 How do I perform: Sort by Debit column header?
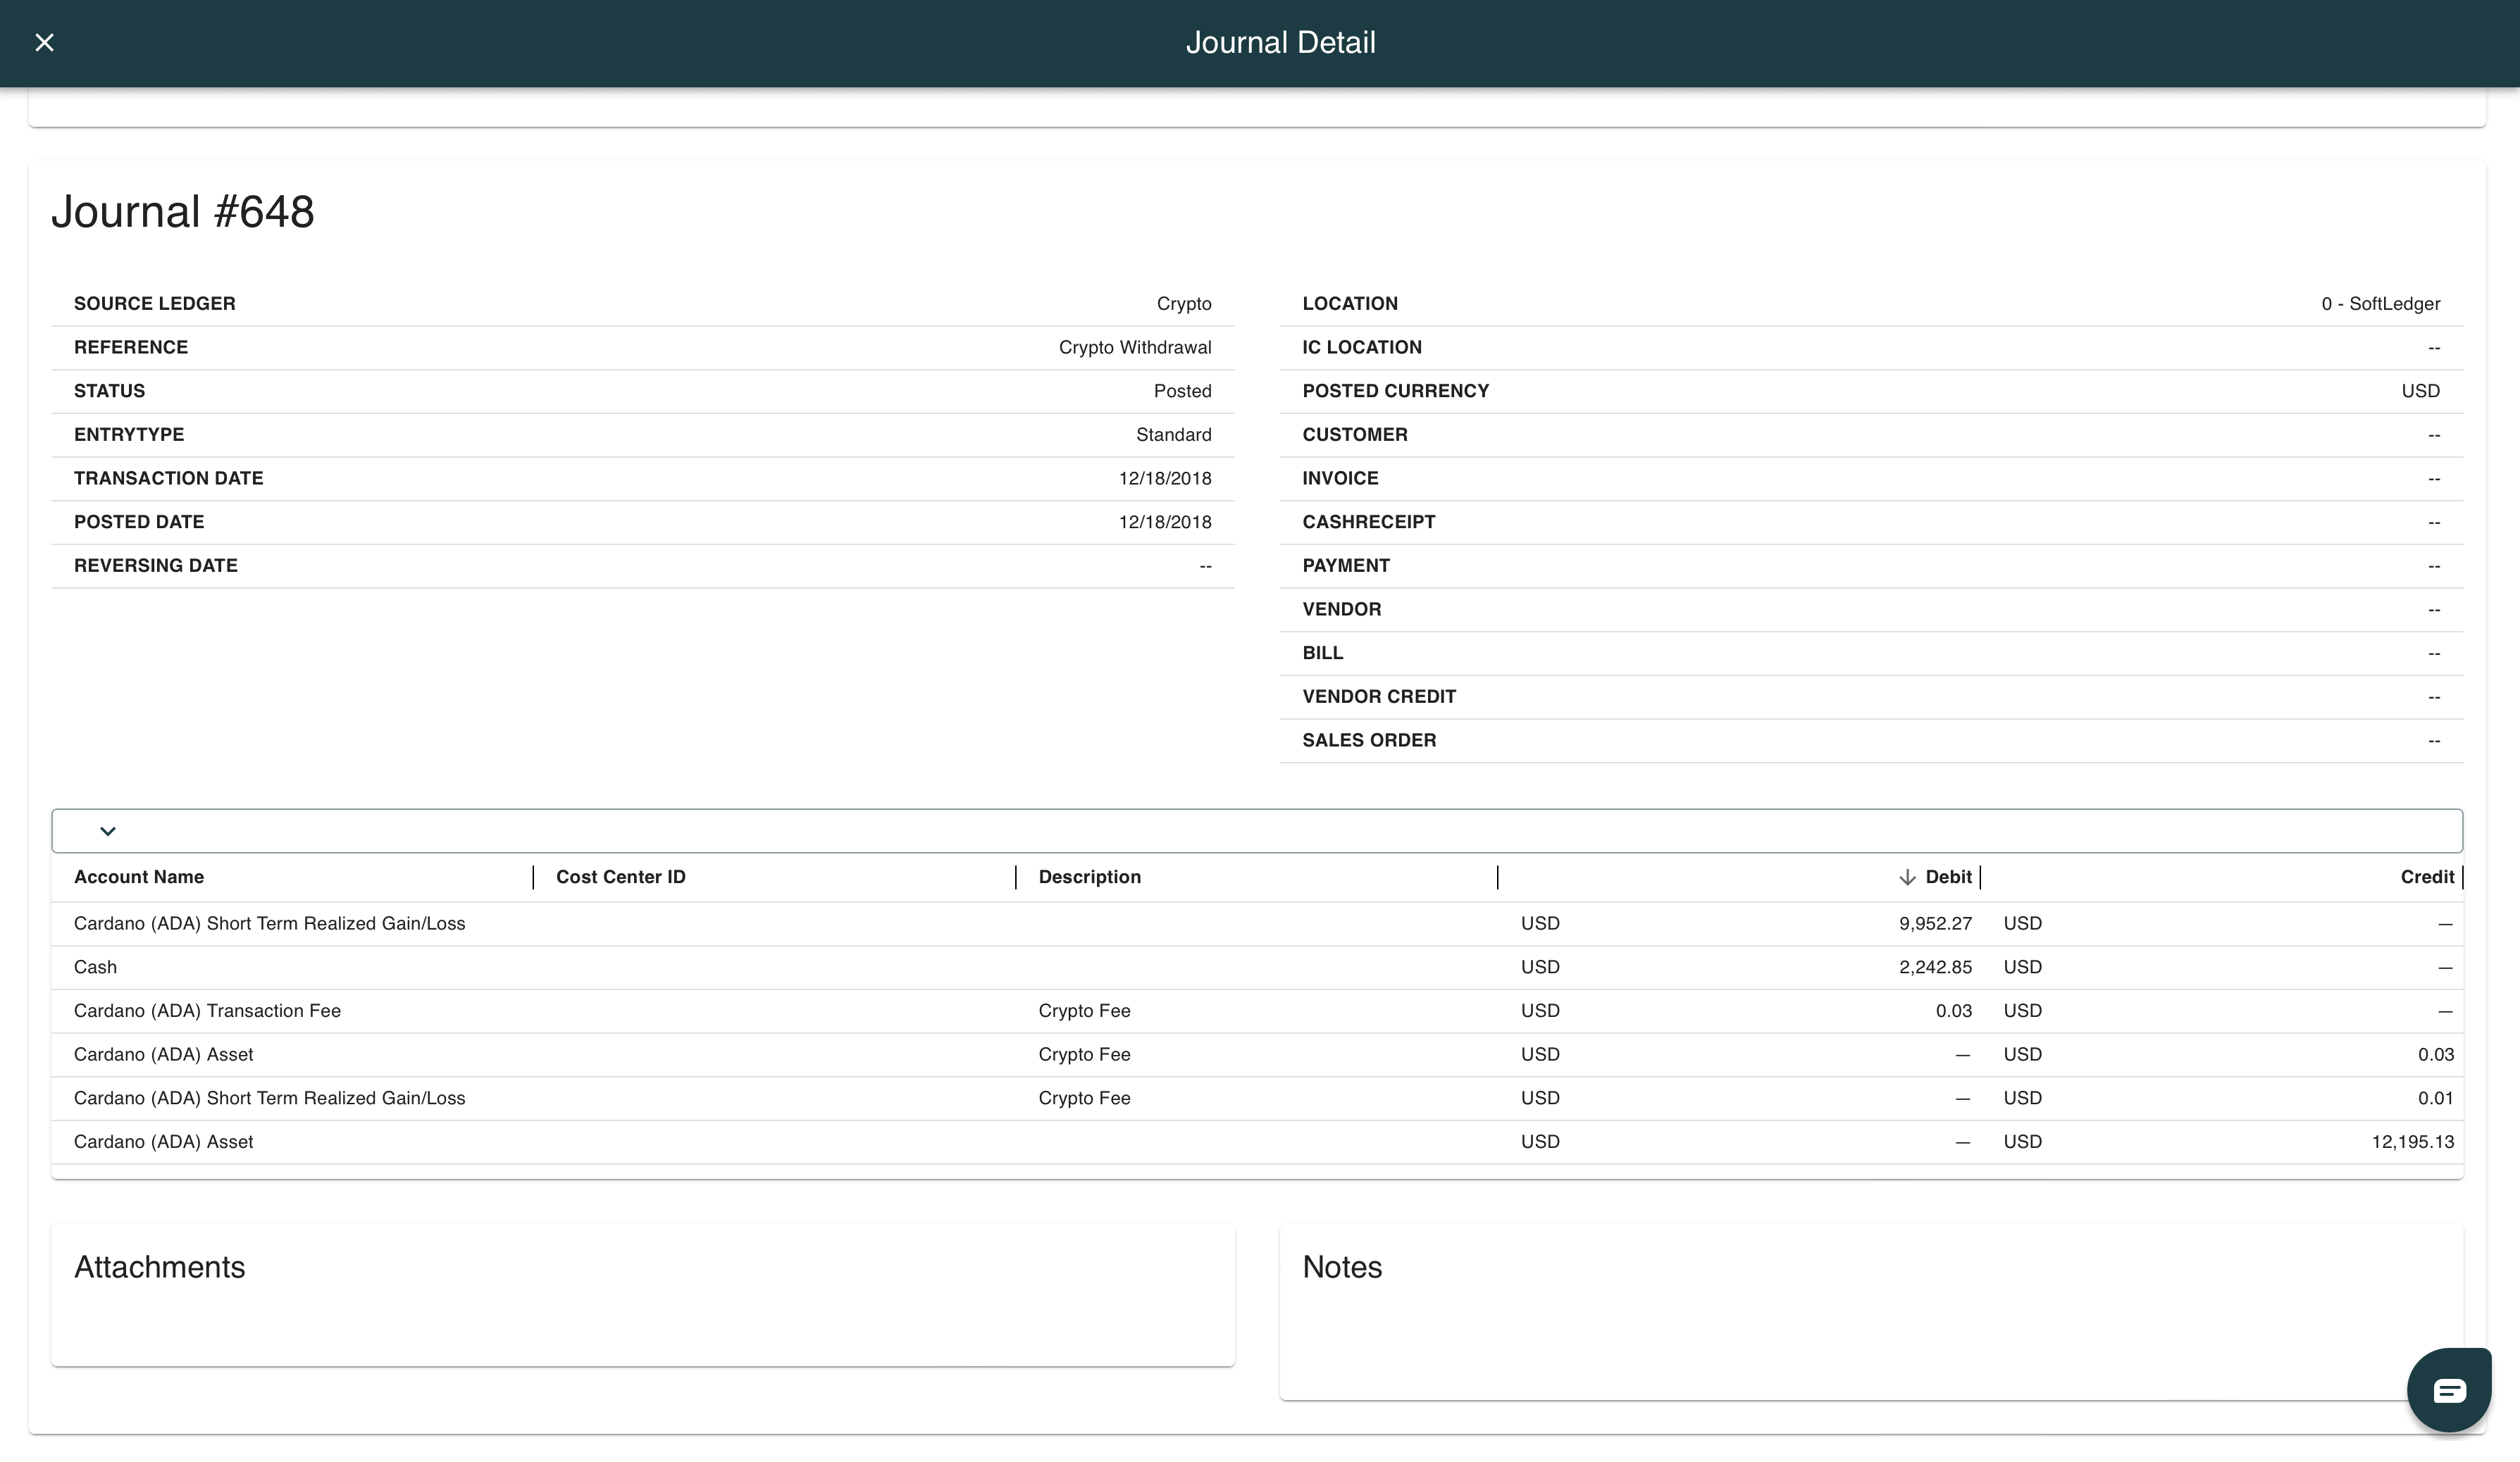(x=1948, y=876)
